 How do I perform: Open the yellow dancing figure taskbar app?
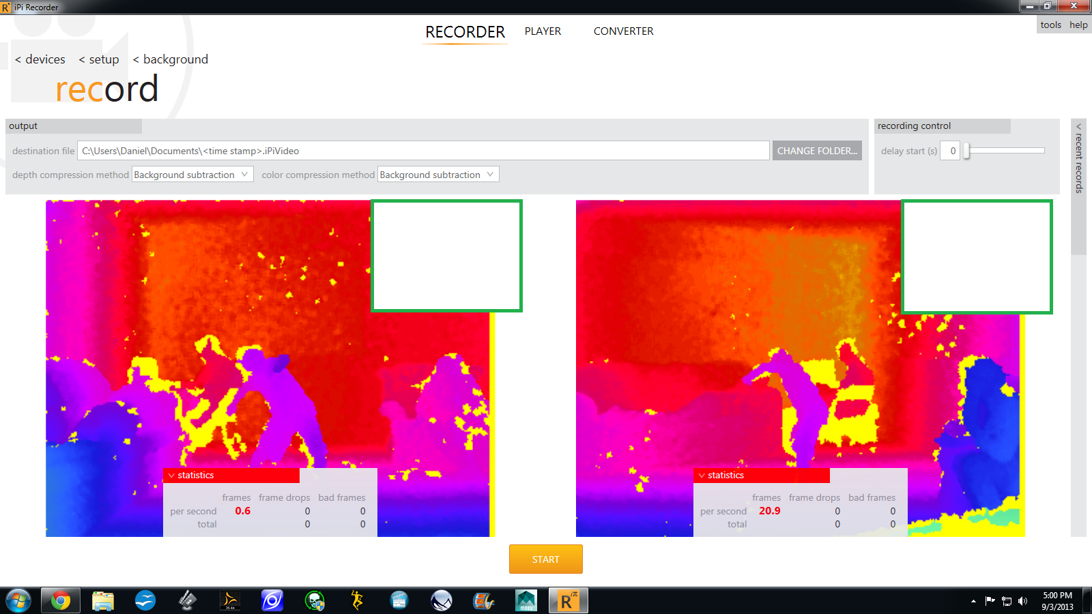[357, 601]
